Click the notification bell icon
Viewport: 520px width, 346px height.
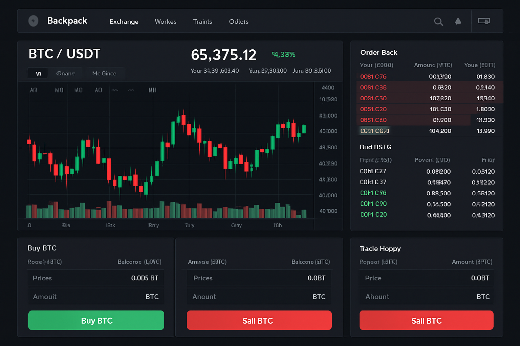pos(458,21)
